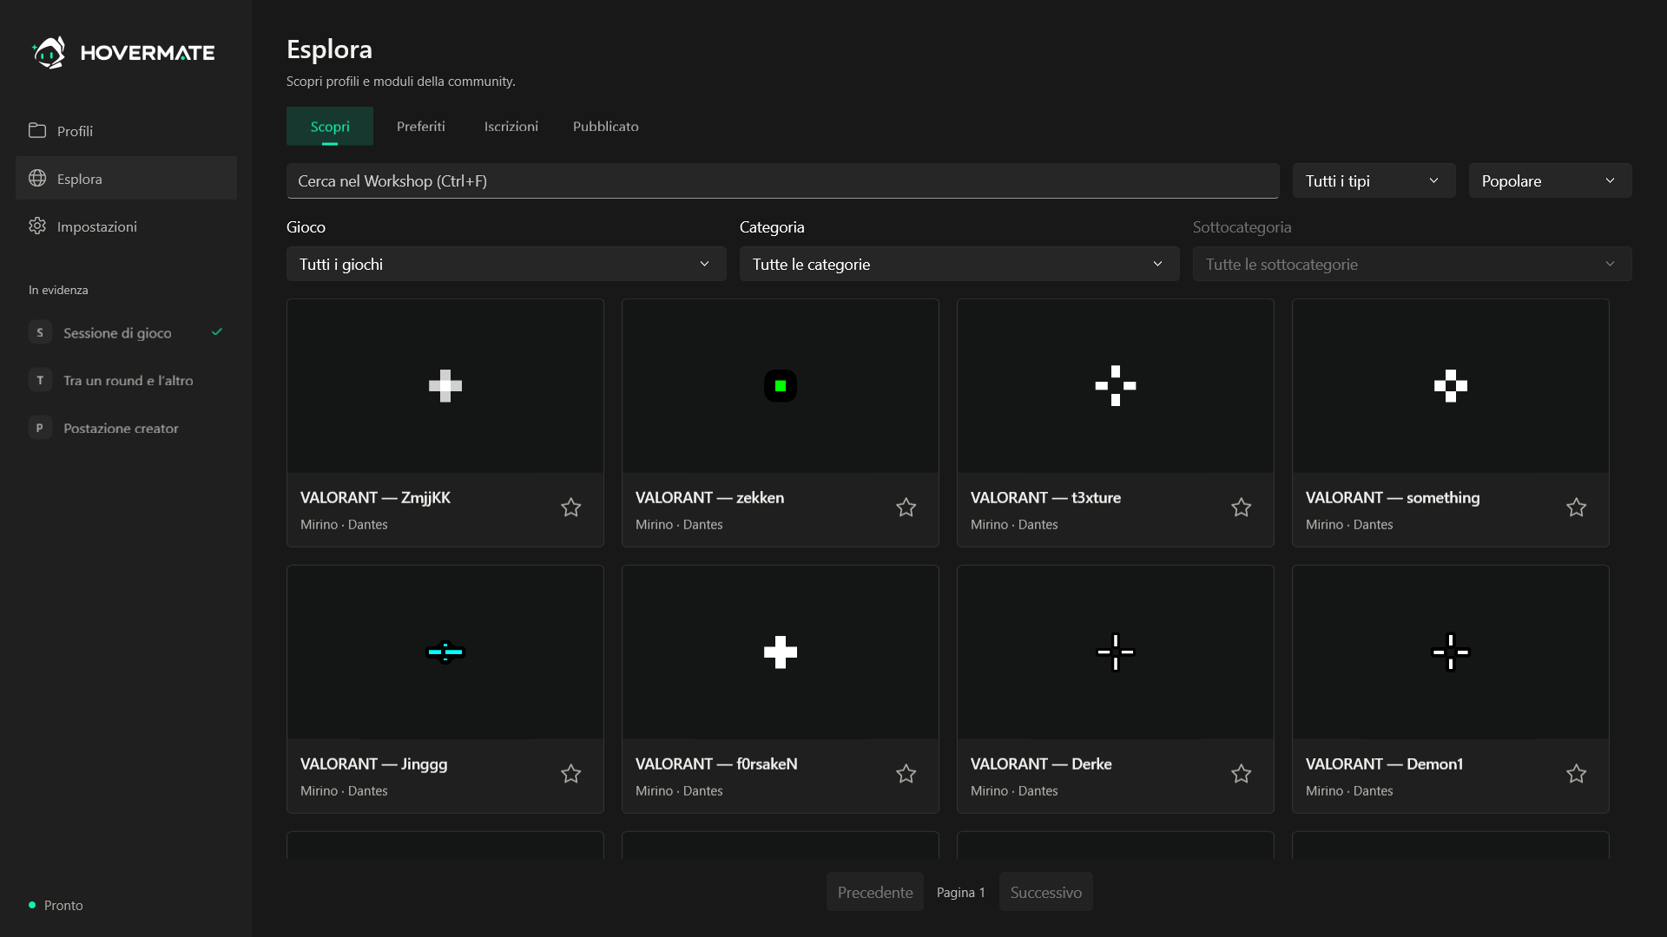This screenshot has width=1667, height=937.
Task: Click the VALORANT — Demon1 title
Action: coord(1384,763)
